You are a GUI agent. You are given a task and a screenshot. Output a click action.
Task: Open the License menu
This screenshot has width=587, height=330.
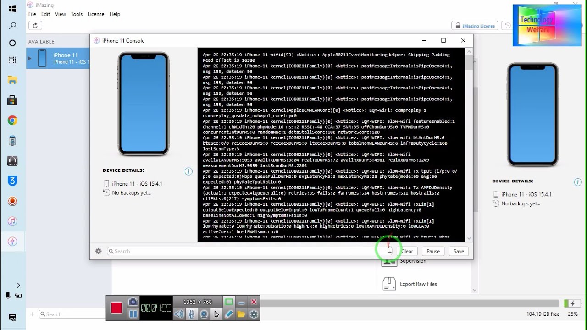tap(96, 14)
